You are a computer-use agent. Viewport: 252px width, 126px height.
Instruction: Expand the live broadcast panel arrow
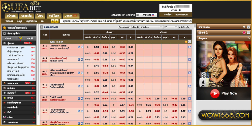[x=248, y=27]
